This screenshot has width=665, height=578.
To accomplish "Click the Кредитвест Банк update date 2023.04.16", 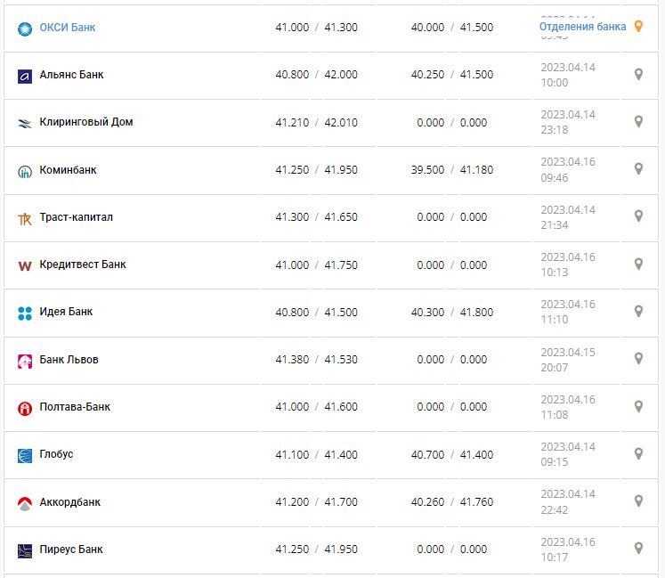I will coord(568,256).
